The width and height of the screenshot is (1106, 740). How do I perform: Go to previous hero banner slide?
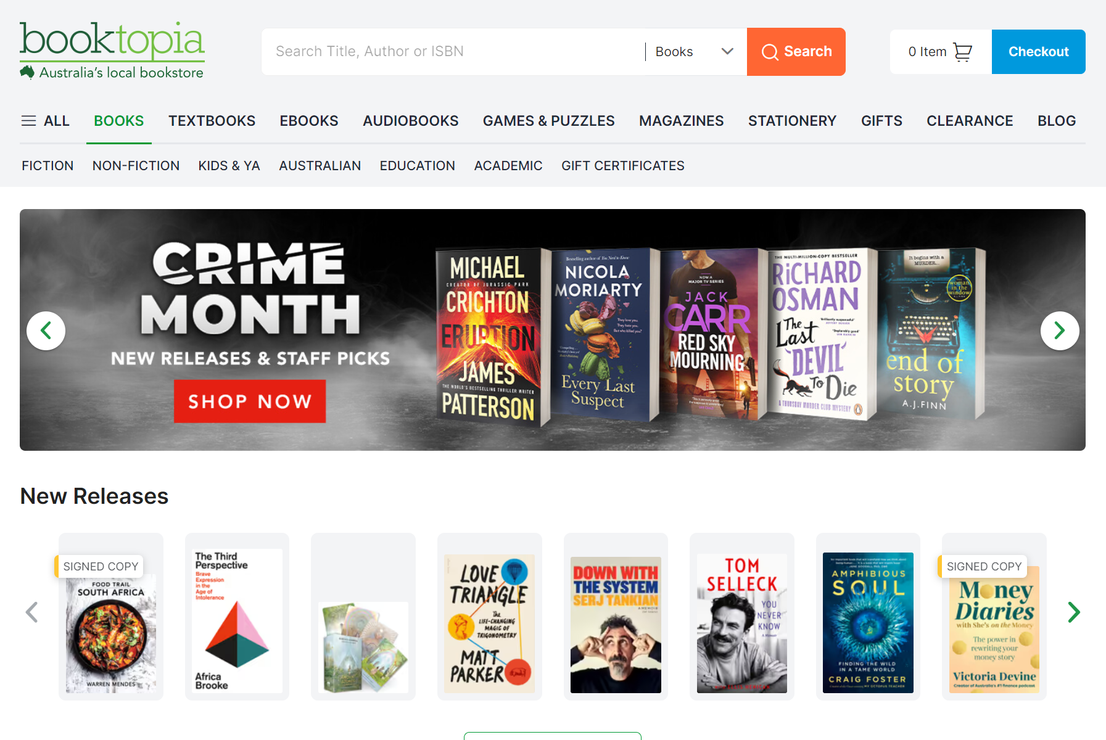click(x=46, y=331)
